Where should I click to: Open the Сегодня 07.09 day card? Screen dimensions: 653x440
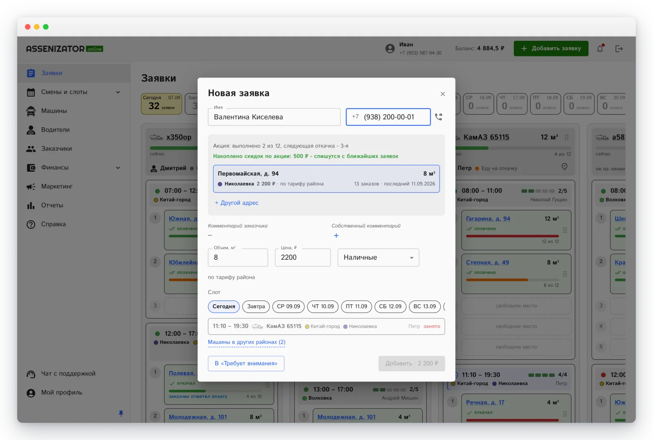click(x=162, y=104)
